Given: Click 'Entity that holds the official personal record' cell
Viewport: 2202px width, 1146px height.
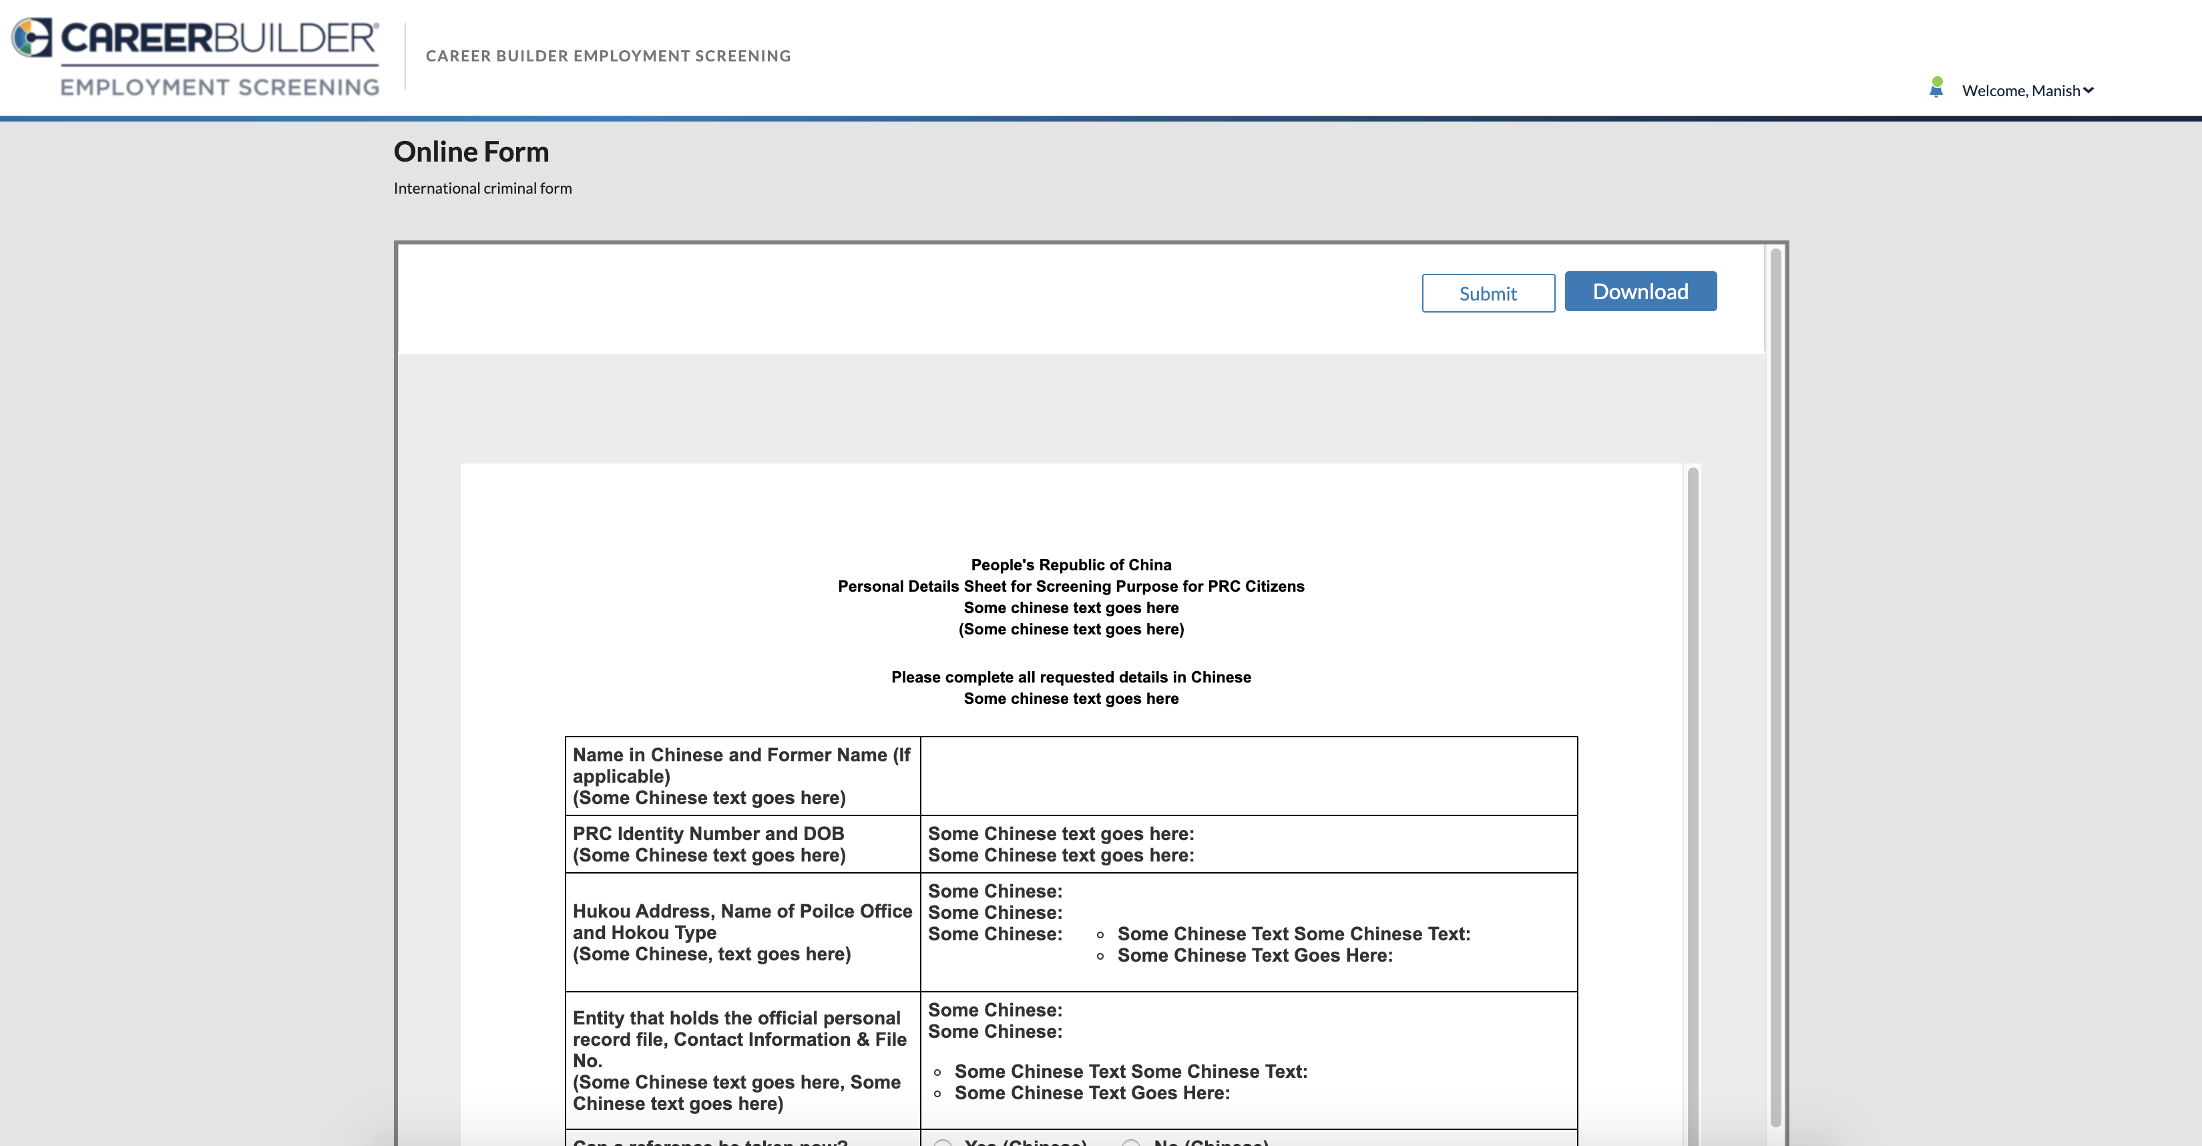Looking at the screenshot, I should click(x=742, y=1061).
